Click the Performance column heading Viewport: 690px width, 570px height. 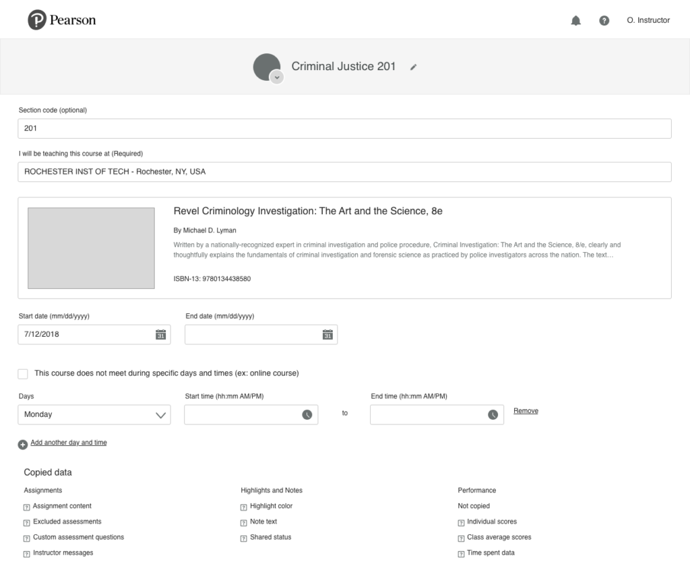[476, 490]
